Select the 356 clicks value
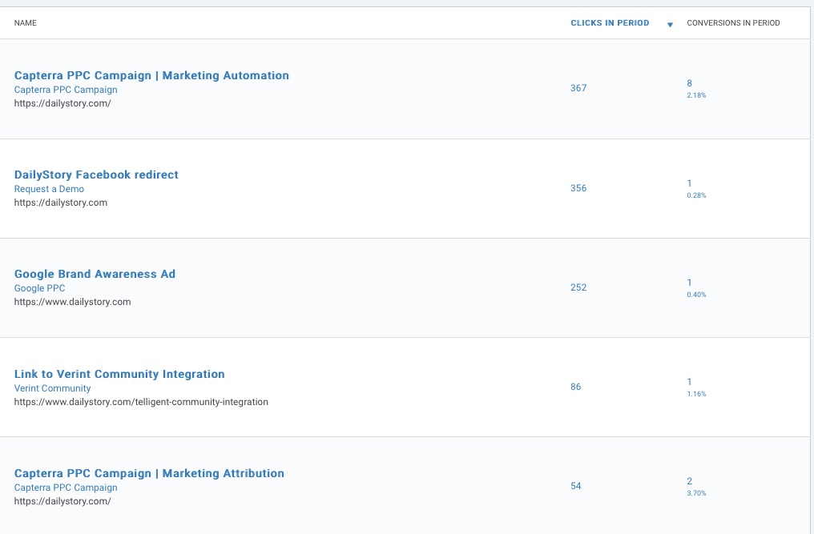 578,188
